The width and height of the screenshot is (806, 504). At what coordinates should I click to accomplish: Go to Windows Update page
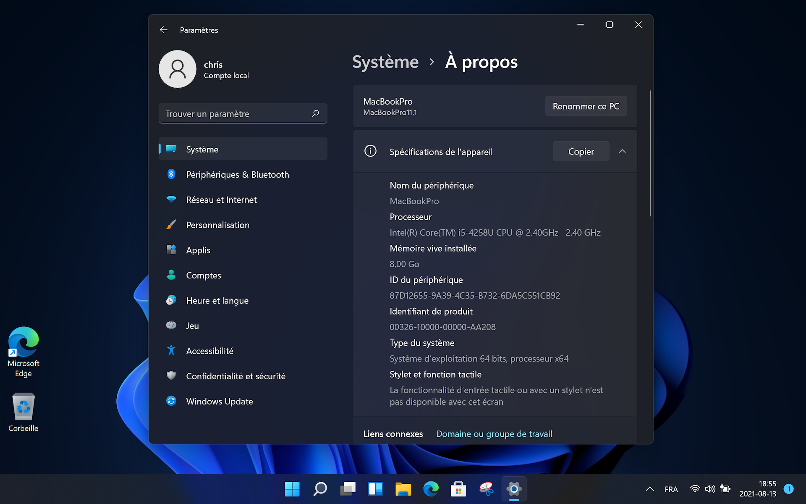[243, 401]
